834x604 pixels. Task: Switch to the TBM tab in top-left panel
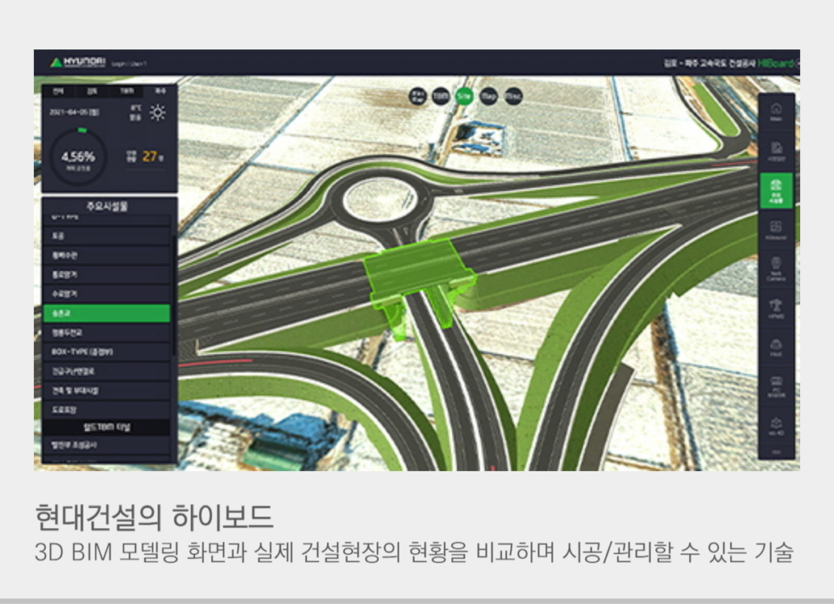coord(126,91)
